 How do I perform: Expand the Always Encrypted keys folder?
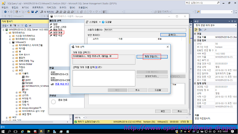pos(17,108)
